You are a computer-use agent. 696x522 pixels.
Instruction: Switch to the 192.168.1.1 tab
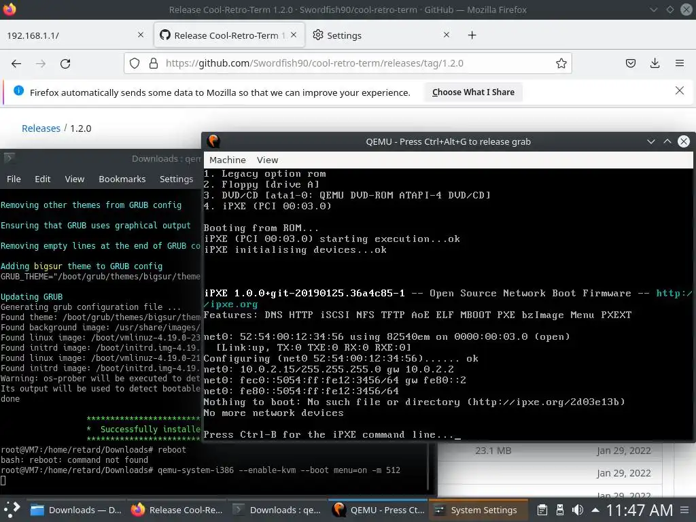pos(75,35)
